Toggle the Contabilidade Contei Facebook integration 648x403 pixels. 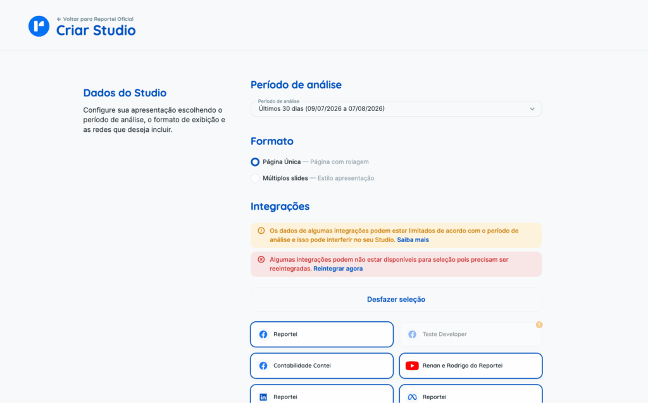pyautogui.click(x=321, y=366)
